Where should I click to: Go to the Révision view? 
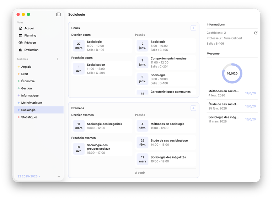pos(30,43)
